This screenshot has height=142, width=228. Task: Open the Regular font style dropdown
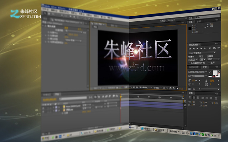coord(206,76)
